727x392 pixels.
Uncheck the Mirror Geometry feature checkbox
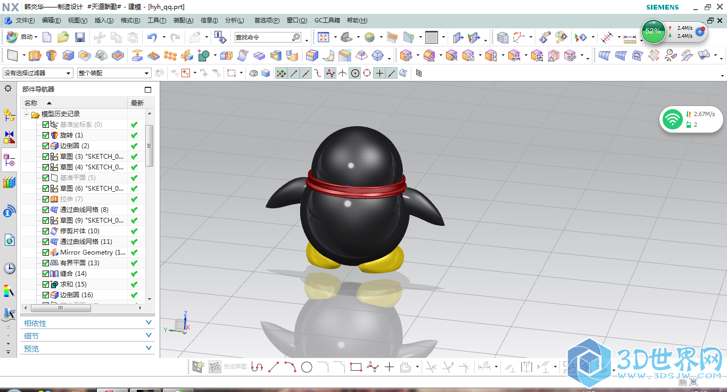click(45, 252)
